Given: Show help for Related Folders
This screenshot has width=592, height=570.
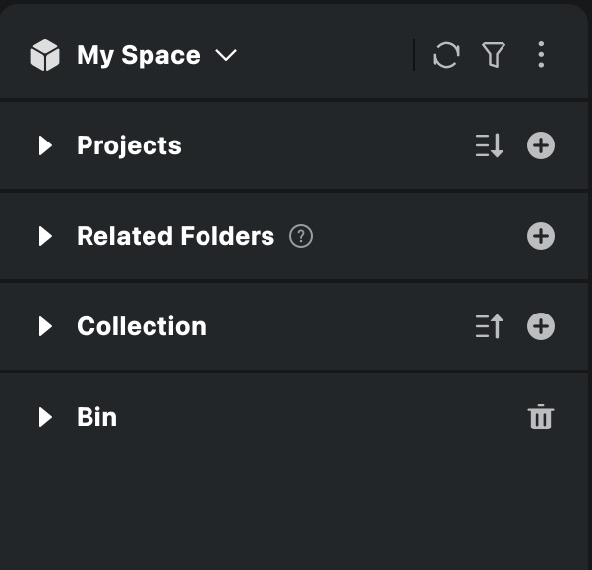Looking at the screenshot, I should point(301,237).
